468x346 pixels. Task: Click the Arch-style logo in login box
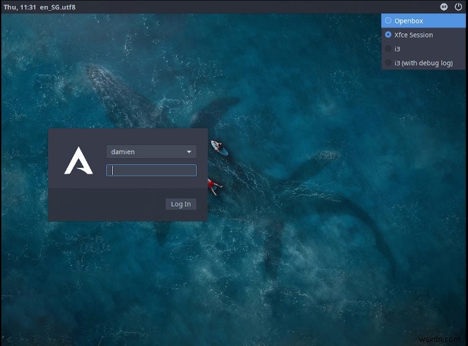click(x=78, y=160)
